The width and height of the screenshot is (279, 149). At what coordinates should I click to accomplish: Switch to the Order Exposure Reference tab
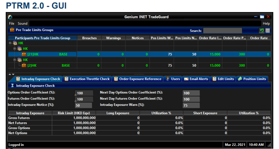[x=138, y=79]
